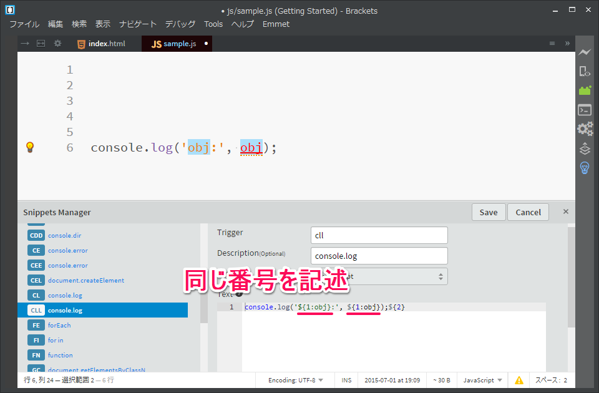This screenshot has width=599, height=393.
Task: Click the file size ~ 30 B text
Action: [x=442, y=380]
